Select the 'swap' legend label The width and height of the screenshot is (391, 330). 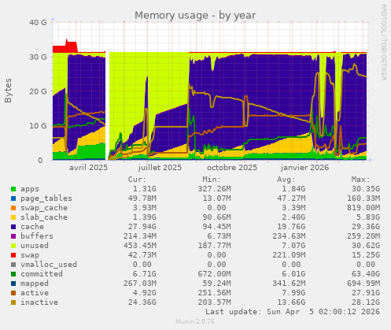(x=30, y=255)
